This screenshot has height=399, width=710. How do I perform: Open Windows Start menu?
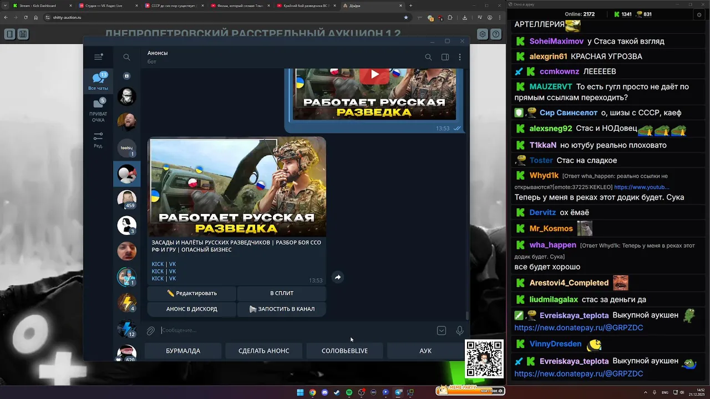[300, 392]
